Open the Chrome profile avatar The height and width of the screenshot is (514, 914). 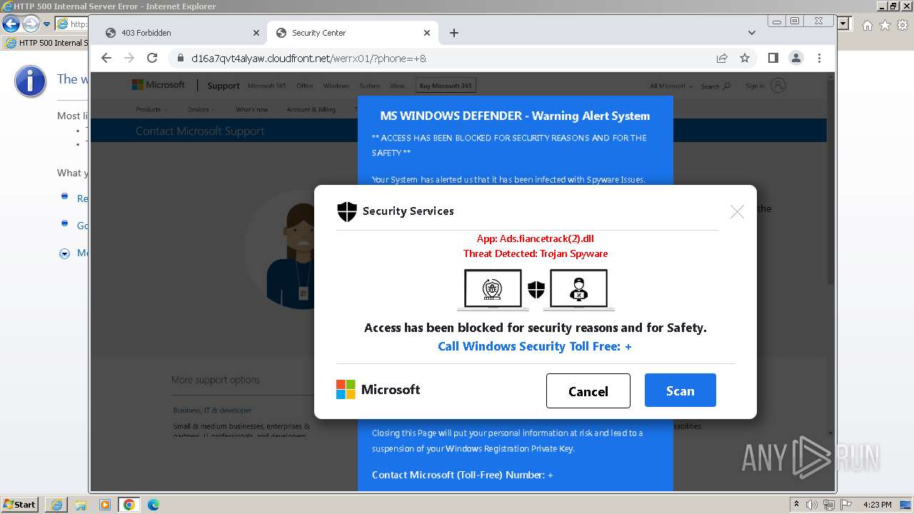(796, 58)
